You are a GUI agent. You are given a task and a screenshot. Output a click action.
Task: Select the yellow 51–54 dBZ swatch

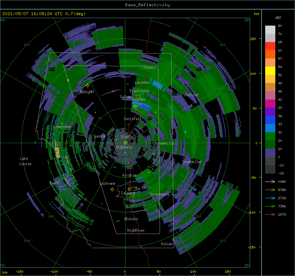270,71
